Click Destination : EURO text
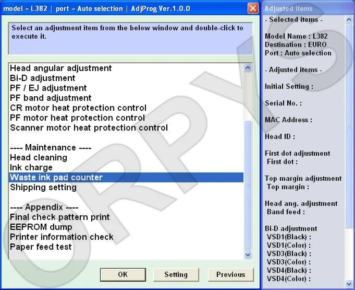The width and height of the screenshot is (355, 290). 296,45
